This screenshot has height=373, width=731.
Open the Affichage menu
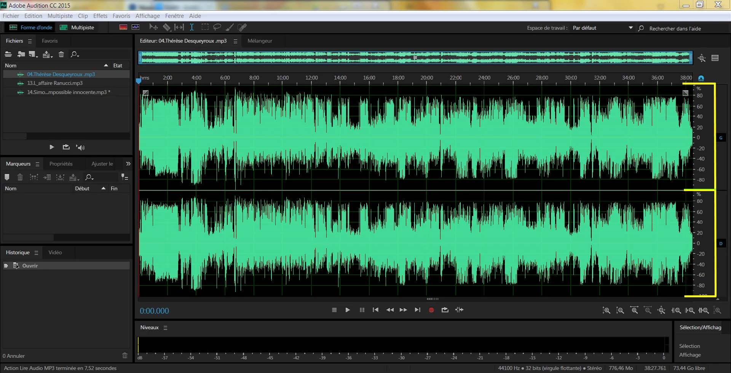[148, 16]
